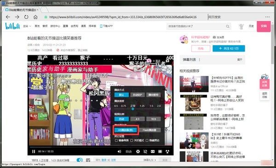Image resolution: width=276 pixels, height=168 pixels.
Task: Switch to Flash播放器
Action: [x=149, y=130]
